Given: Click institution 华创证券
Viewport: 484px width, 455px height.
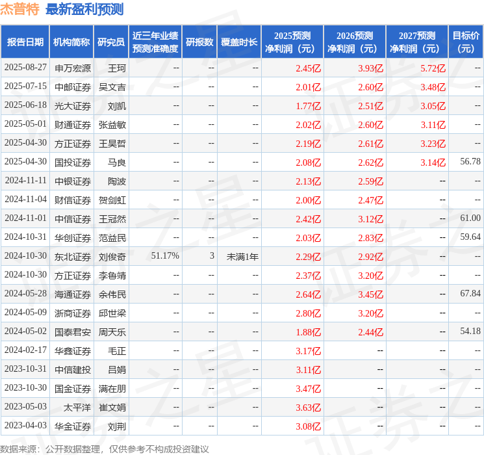Looking at the screenshot, I should tap(73, 238).
